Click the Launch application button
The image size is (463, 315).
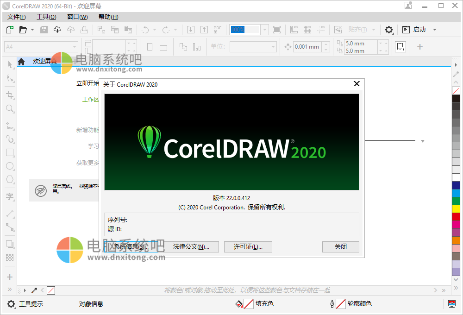coord(414,30)
